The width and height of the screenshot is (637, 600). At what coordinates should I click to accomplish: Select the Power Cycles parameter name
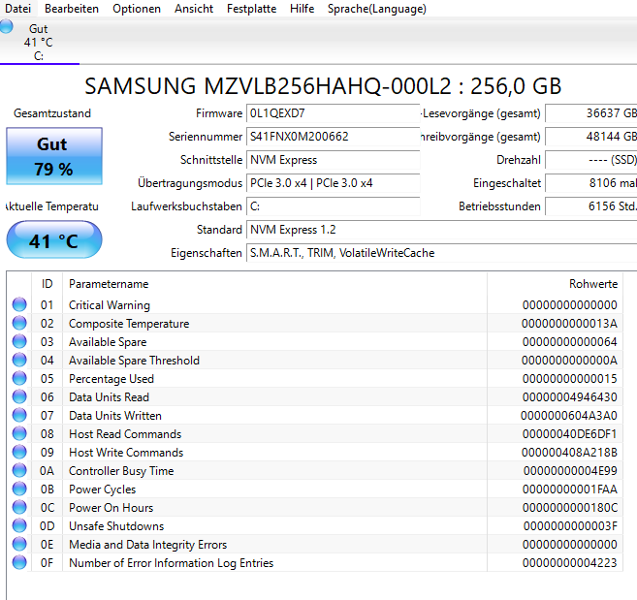tap(102, 489)
